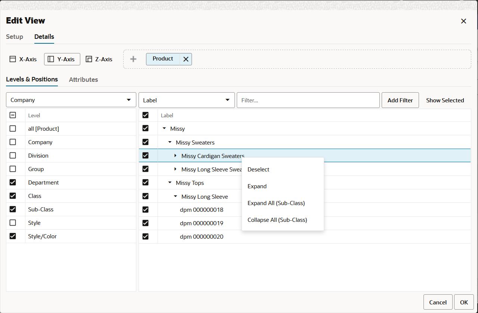478x313 pixels.
Task: Open the Label attribute dropdown
Action: point(186,100)
